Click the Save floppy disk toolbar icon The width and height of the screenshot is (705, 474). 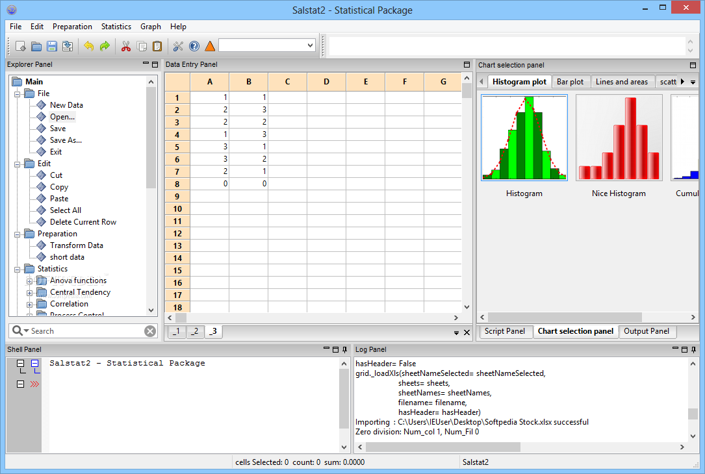click(52, 46)
